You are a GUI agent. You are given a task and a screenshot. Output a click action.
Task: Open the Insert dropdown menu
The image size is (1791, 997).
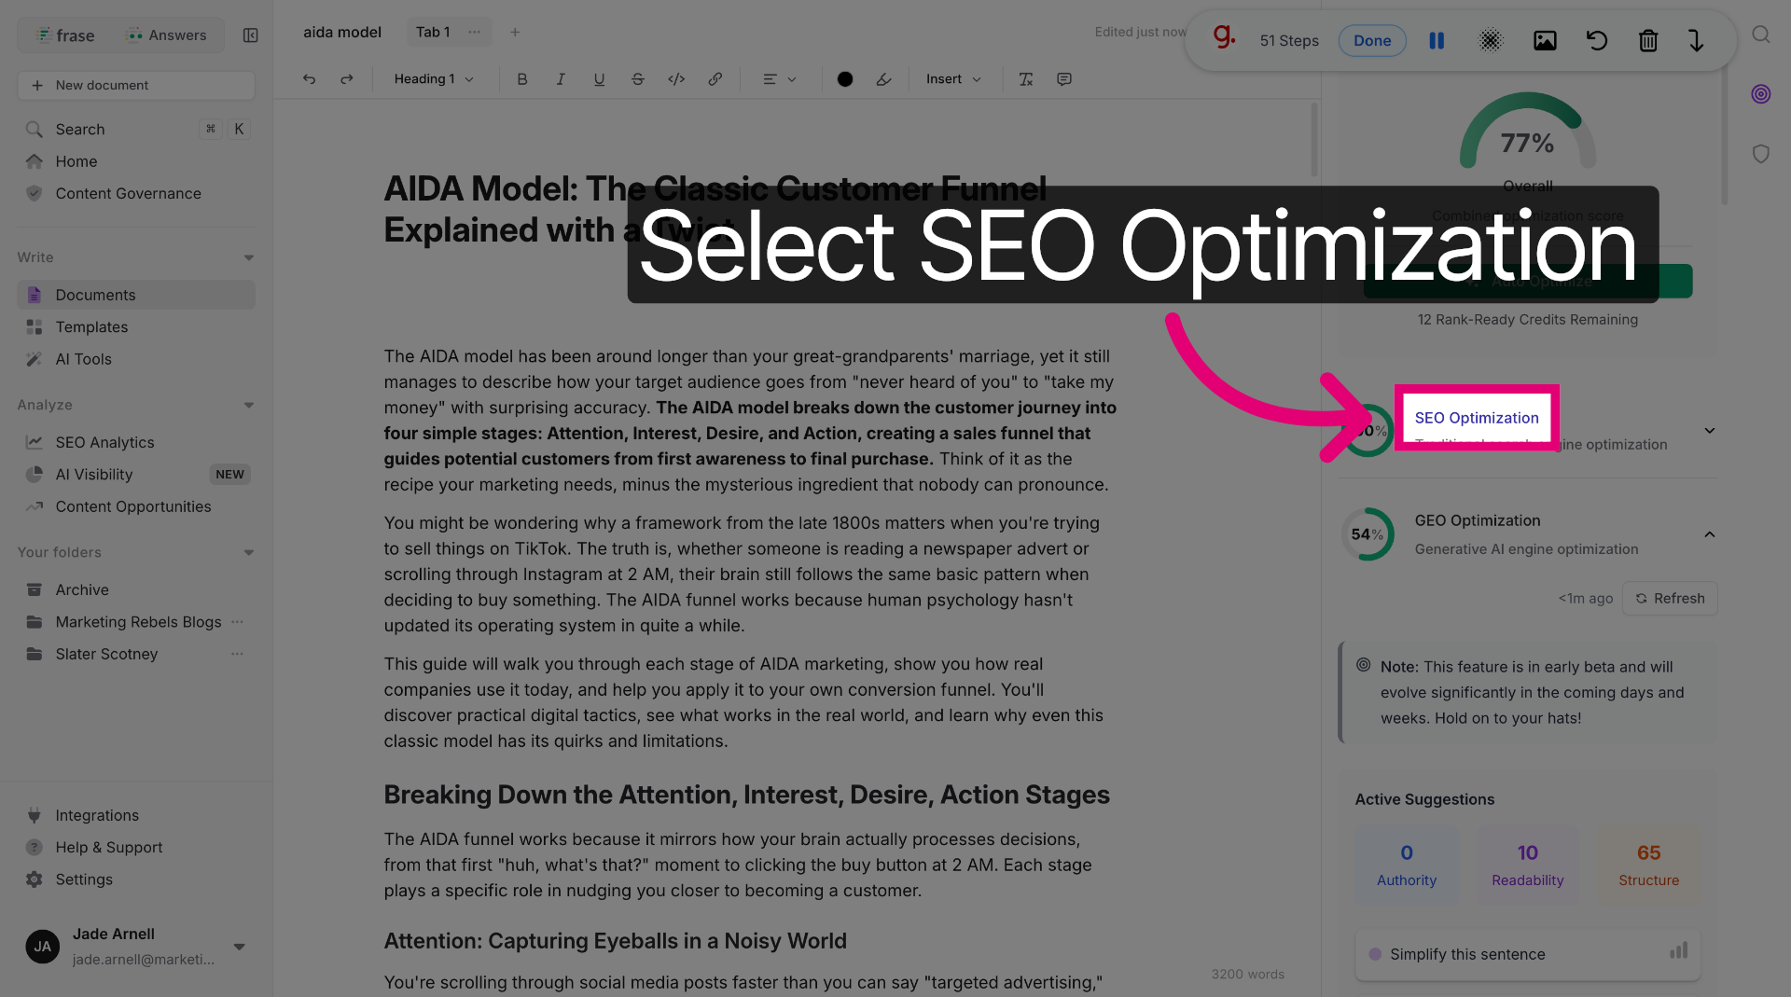[x=953, y=79]
